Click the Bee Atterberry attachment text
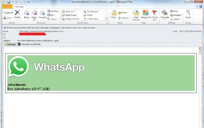 click(x=29, y=89)
